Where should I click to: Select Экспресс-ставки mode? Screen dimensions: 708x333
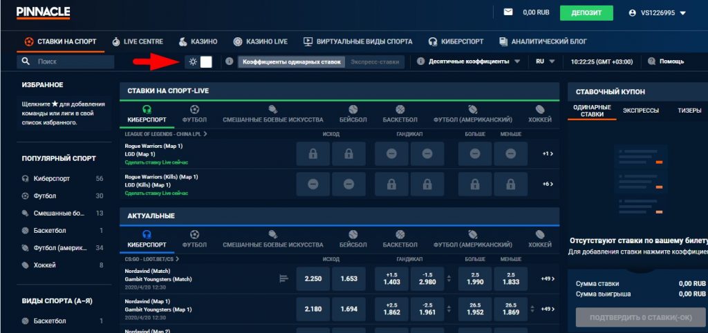coord(375,61)
